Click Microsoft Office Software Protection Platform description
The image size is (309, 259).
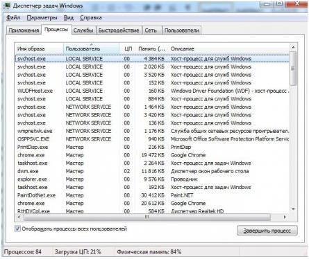click(230, 139)
